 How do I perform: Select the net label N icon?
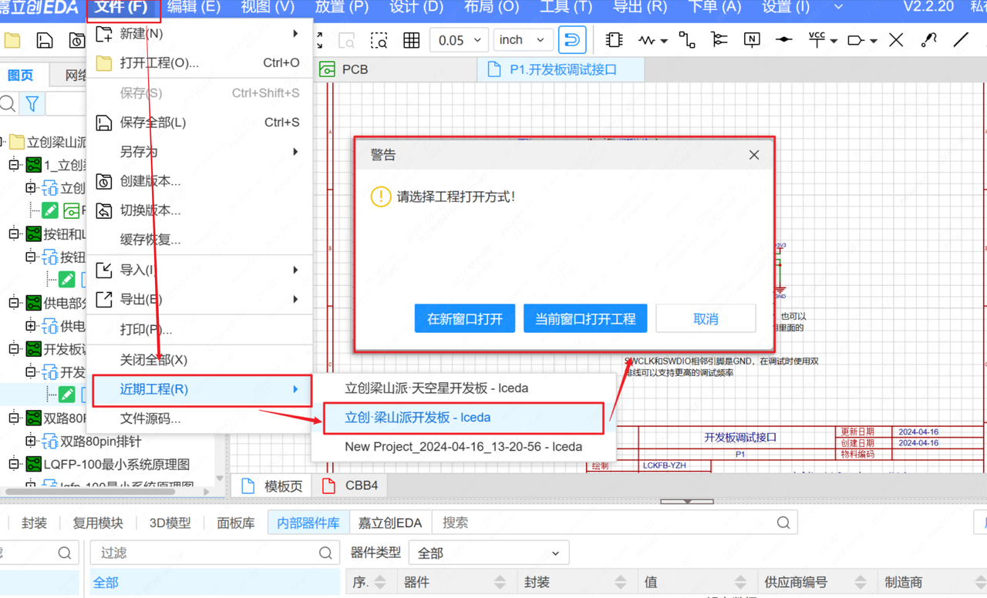click(752, 40)
